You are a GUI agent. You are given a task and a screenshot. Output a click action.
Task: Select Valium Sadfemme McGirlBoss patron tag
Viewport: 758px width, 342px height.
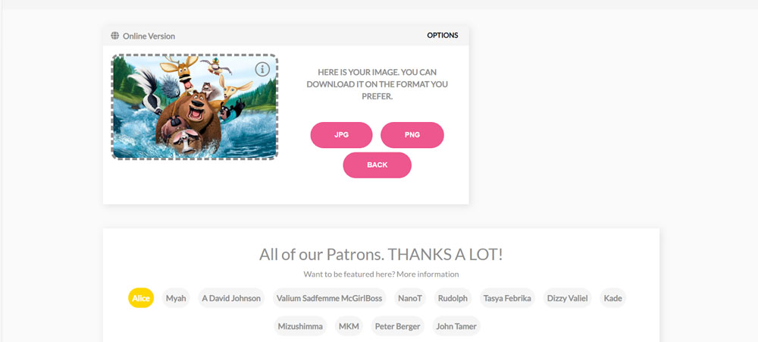pos(329,298)
